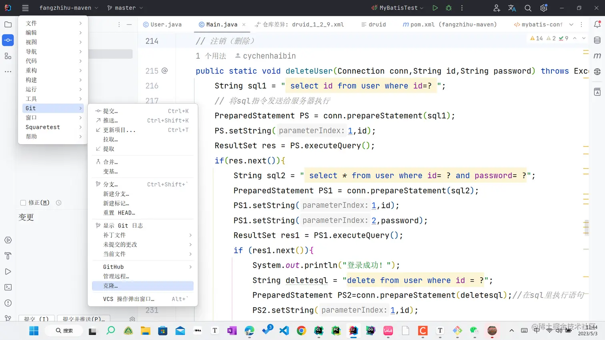605x340 pixels.
Task: Select 显示 Git 日志 in the Git menu
Action: (x=143, y=225)
